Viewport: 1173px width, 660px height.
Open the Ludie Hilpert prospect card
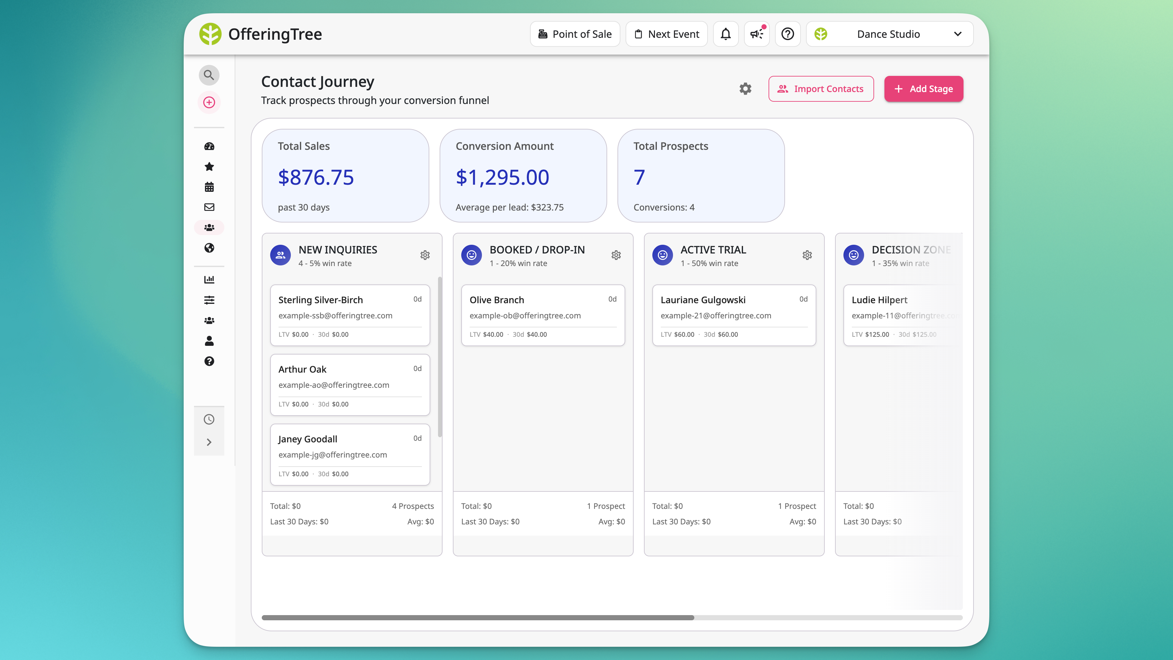(x=903, y=315)
